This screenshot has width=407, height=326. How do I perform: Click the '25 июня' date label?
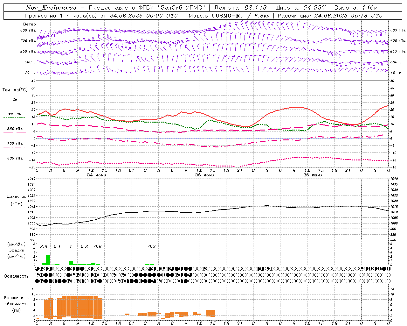pos(205,175)
